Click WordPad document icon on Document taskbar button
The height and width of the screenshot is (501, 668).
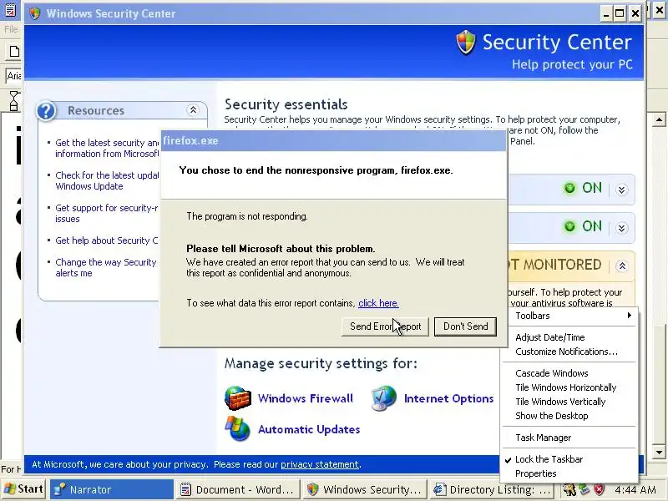pos(185,490)
